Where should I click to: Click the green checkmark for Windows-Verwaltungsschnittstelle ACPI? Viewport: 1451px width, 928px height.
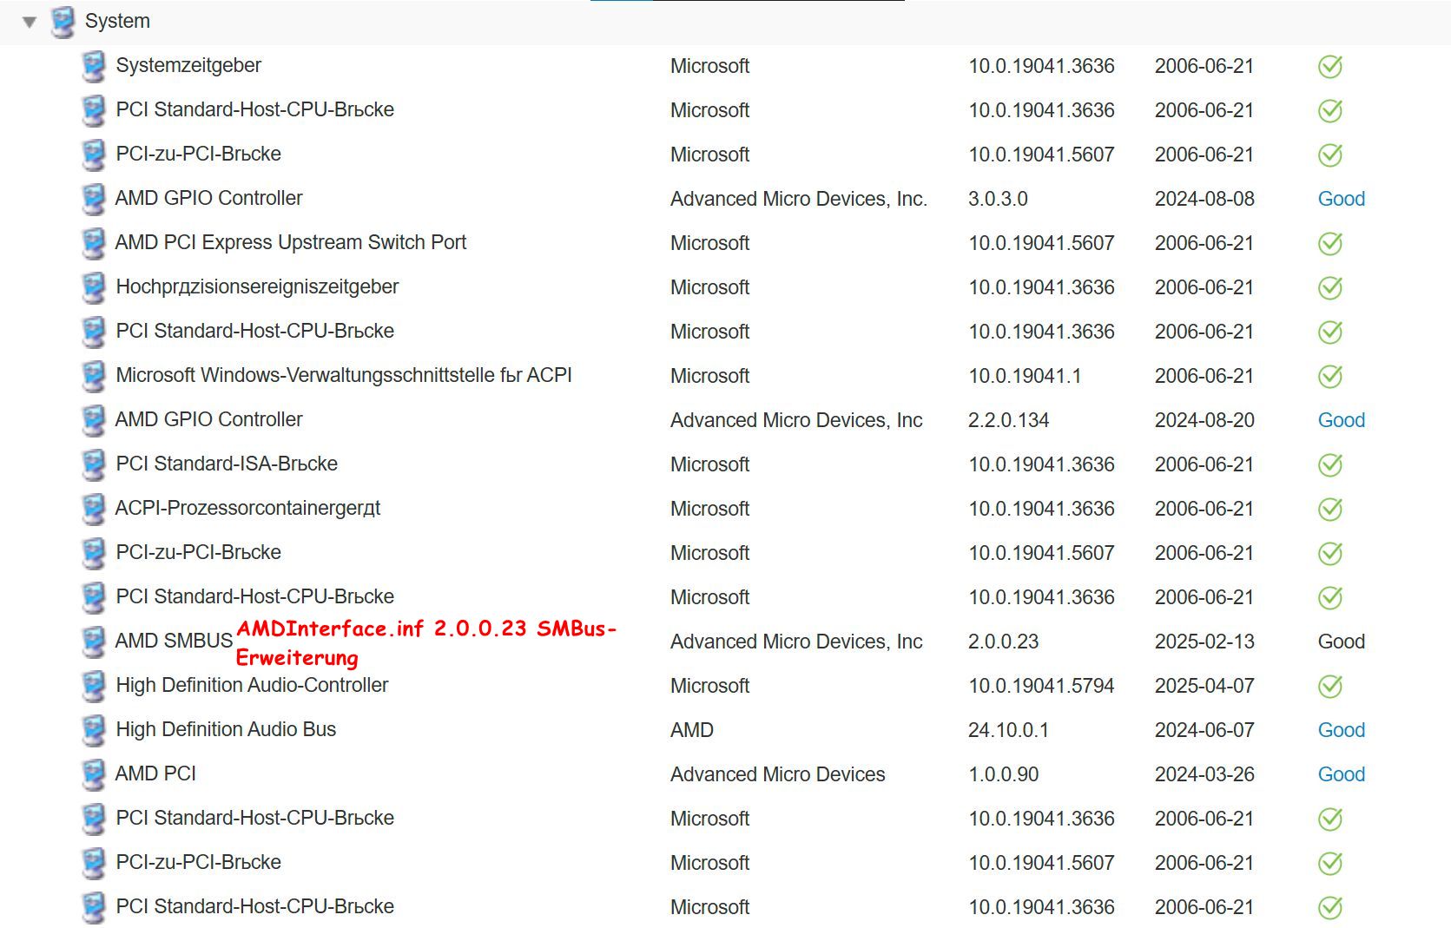(x=1330, y=376)
